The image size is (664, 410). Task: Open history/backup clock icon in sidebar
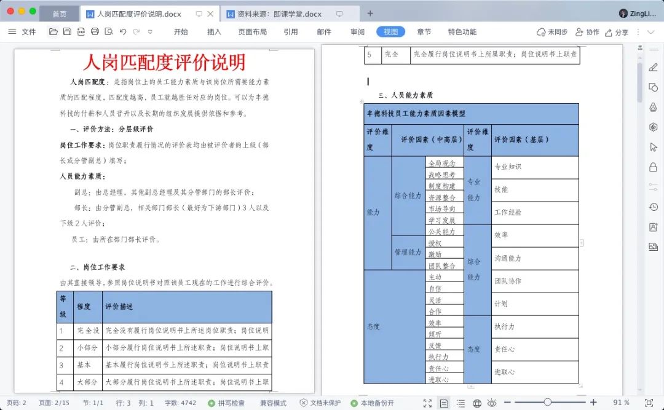coord(654,207)
